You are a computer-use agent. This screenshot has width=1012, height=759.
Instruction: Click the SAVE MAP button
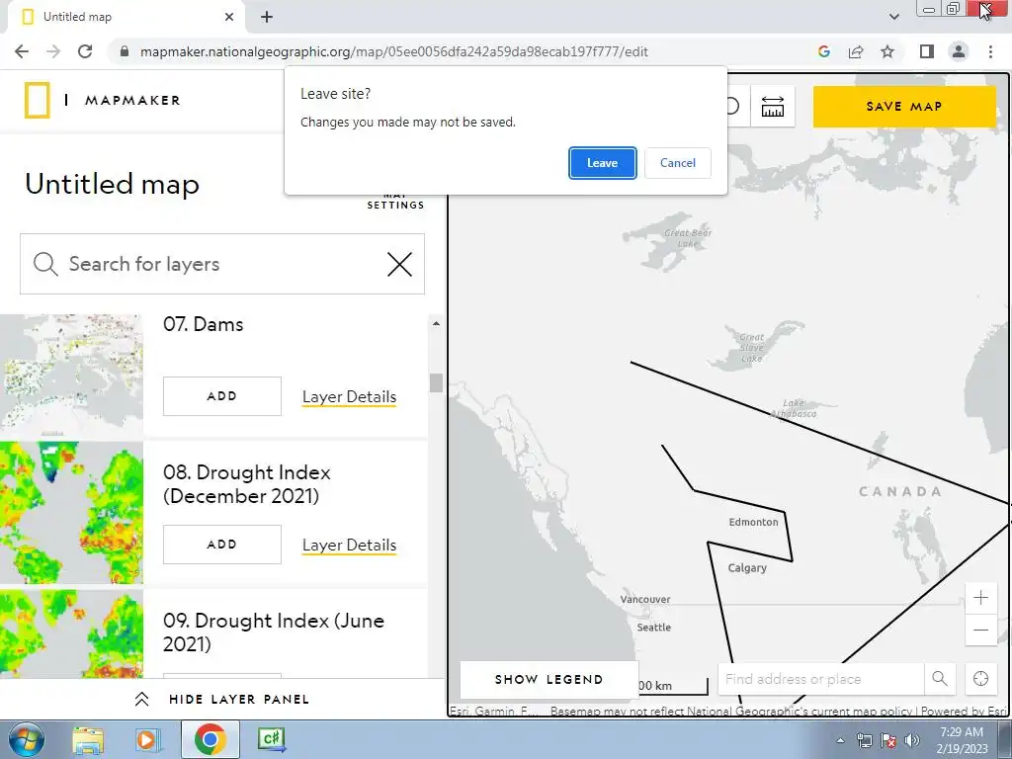[904, 107]
